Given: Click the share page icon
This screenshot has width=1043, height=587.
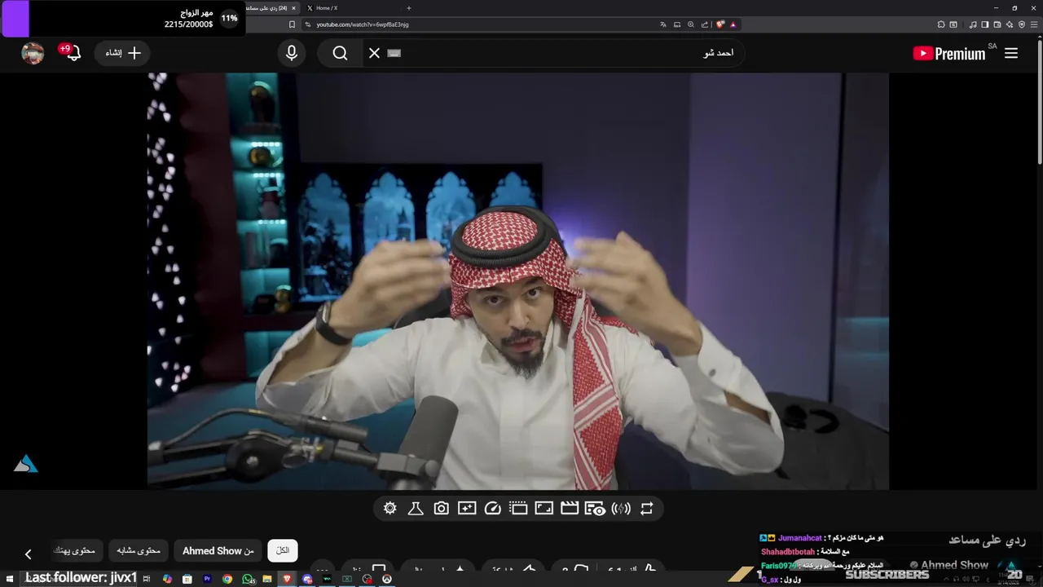Looking at the screenshot, I should click(x=705, y=24).
